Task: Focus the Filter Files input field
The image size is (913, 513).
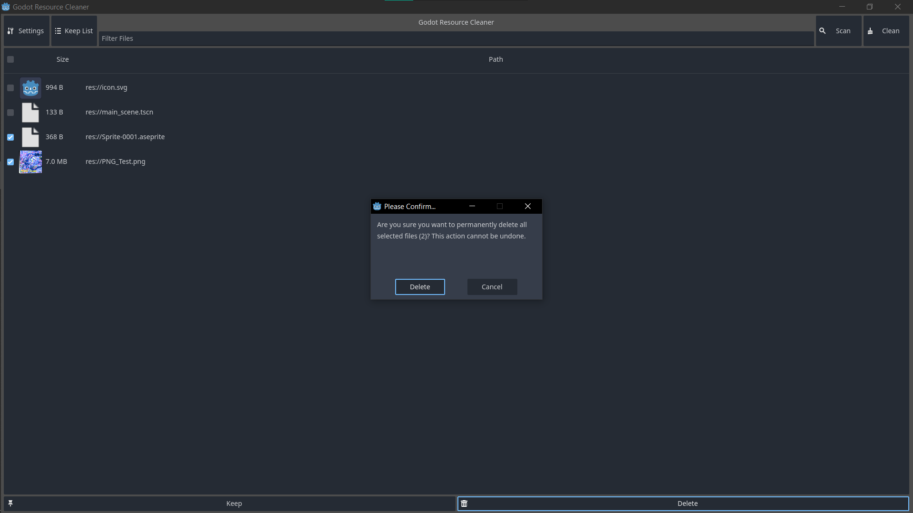Action: [456, 38]
